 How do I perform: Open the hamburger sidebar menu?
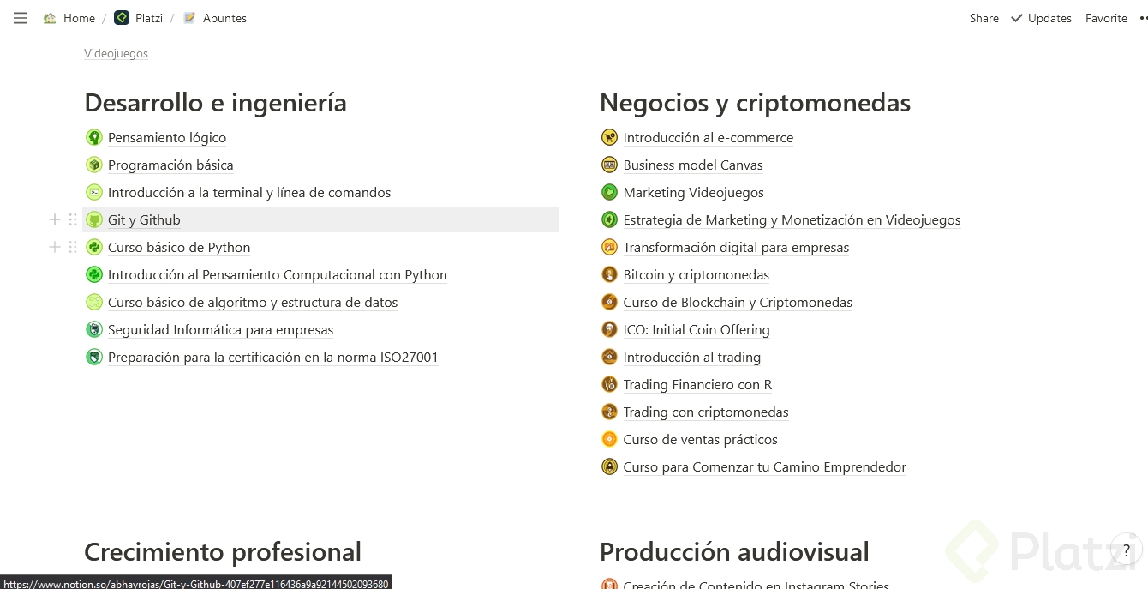click(x=21, y=18)
